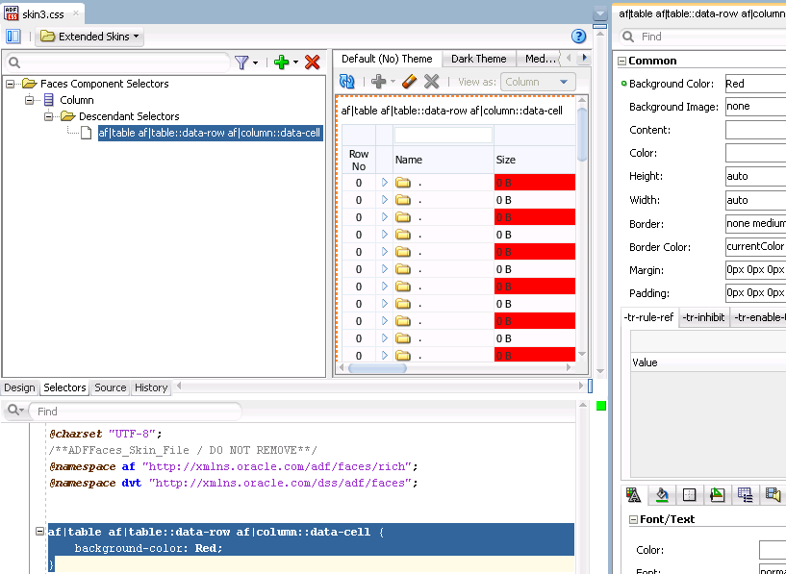This screenshot has height=574, width=786.
Task: Click the Font/Text Color value field
Action: tap(773, 550)
